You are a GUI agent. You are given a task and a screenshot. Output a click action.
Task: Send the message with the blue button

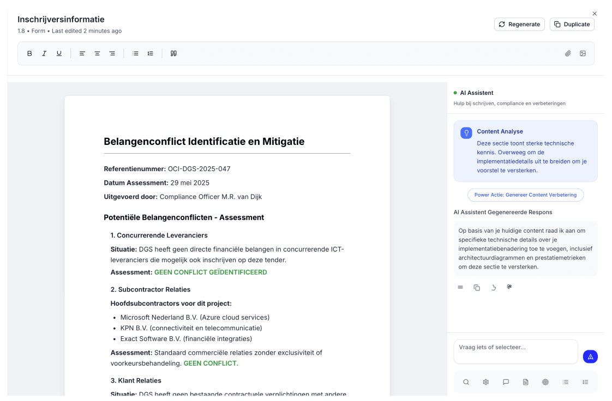[590, 356]
